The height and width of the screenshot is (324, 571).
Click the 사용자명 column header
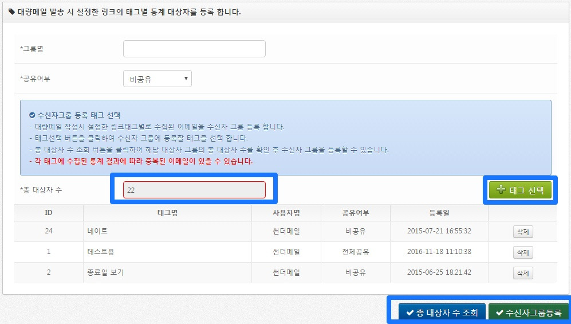286,213
